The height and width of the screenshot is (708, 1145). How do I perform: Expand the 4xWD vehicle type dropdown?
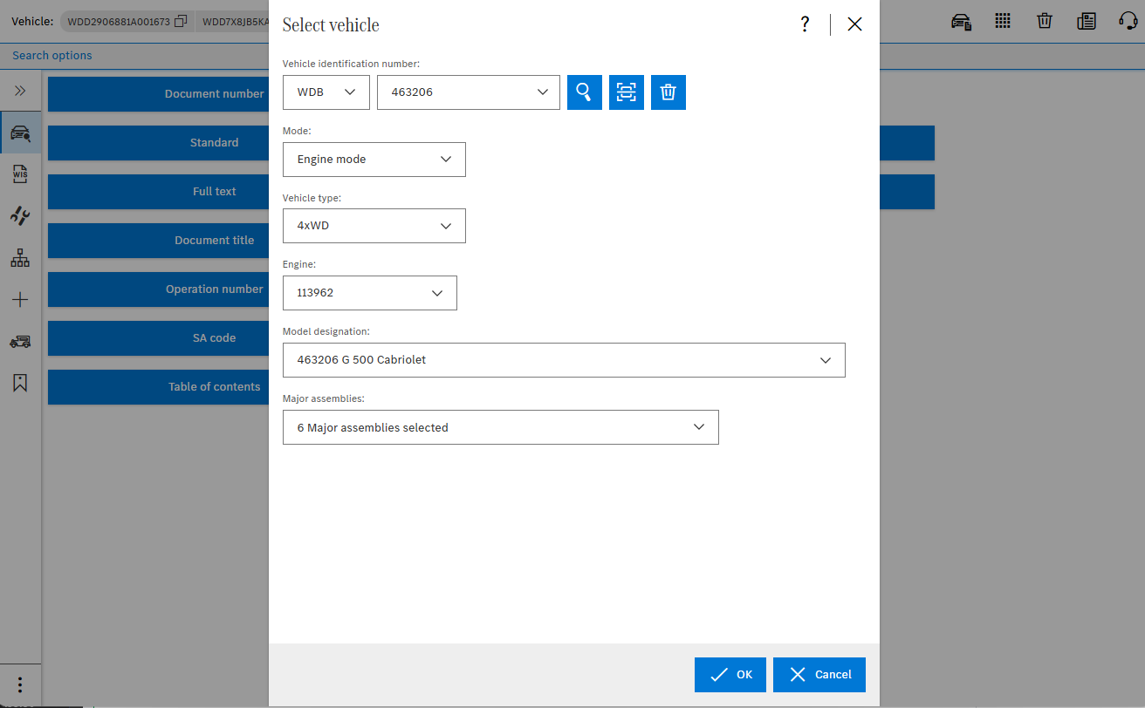(374, 226)
